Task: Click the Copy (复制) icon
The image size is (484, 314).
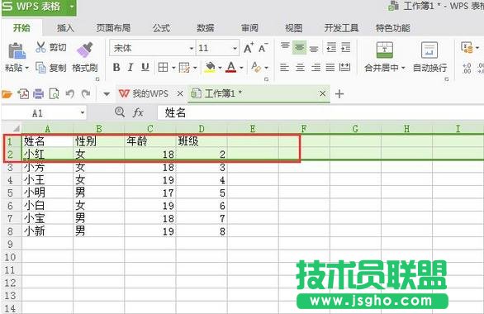Action: tap(40, 67)
